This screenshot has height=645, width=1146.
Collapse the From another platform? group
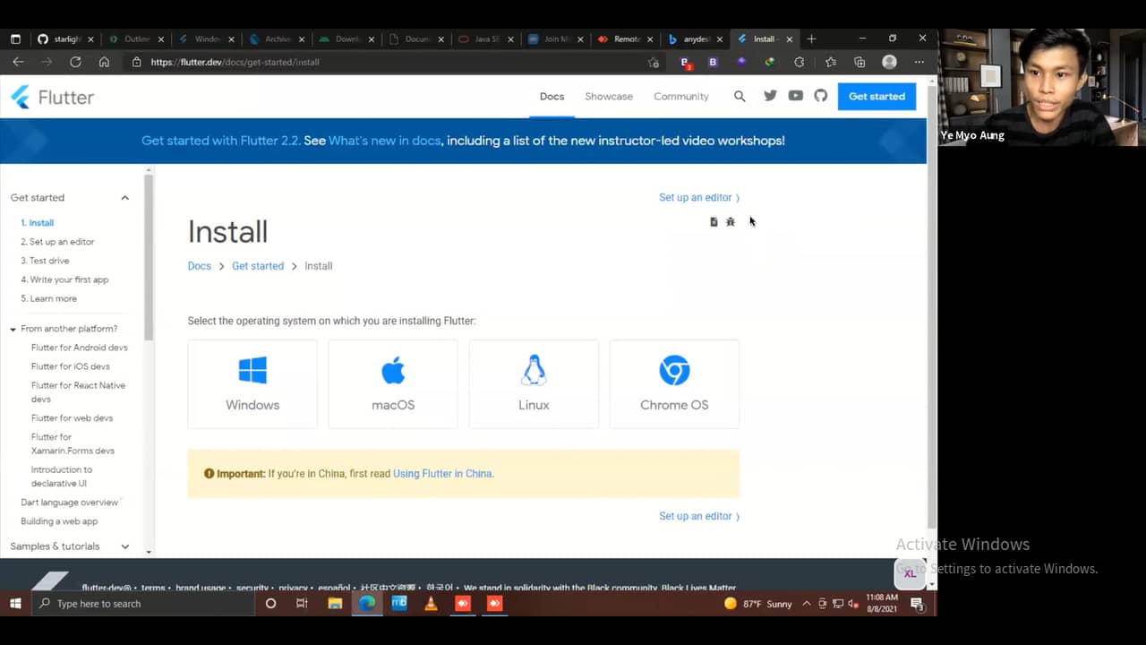(13, 329)
